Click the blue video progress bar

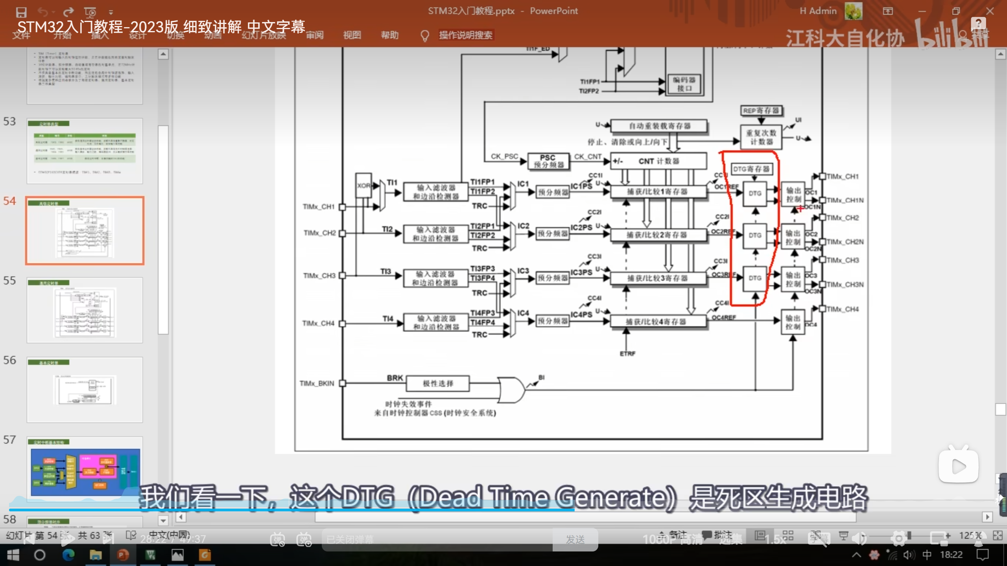(291, 510)
